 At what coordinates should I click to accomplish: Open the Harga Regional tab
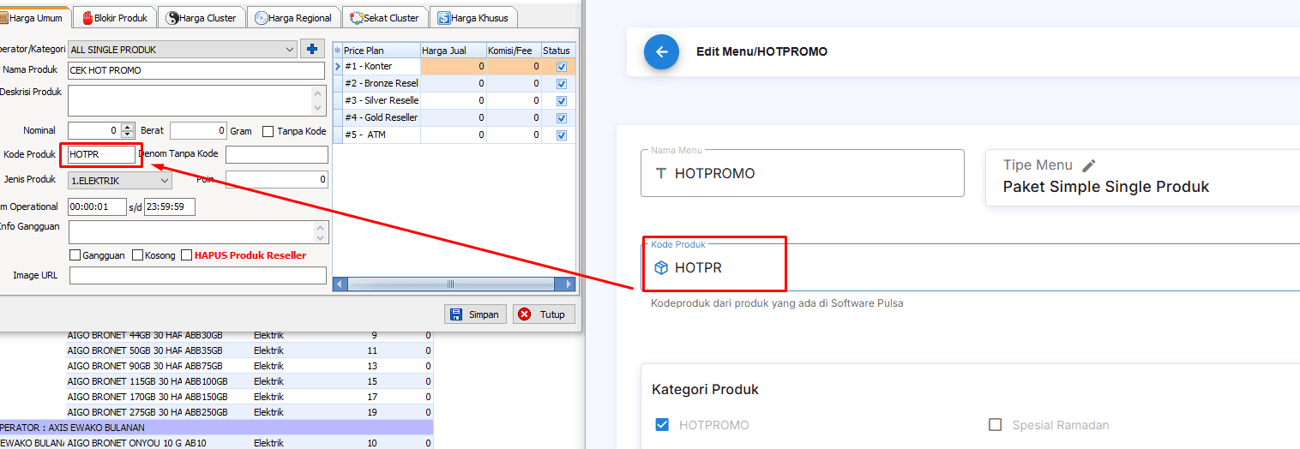[x=294, y=18]
